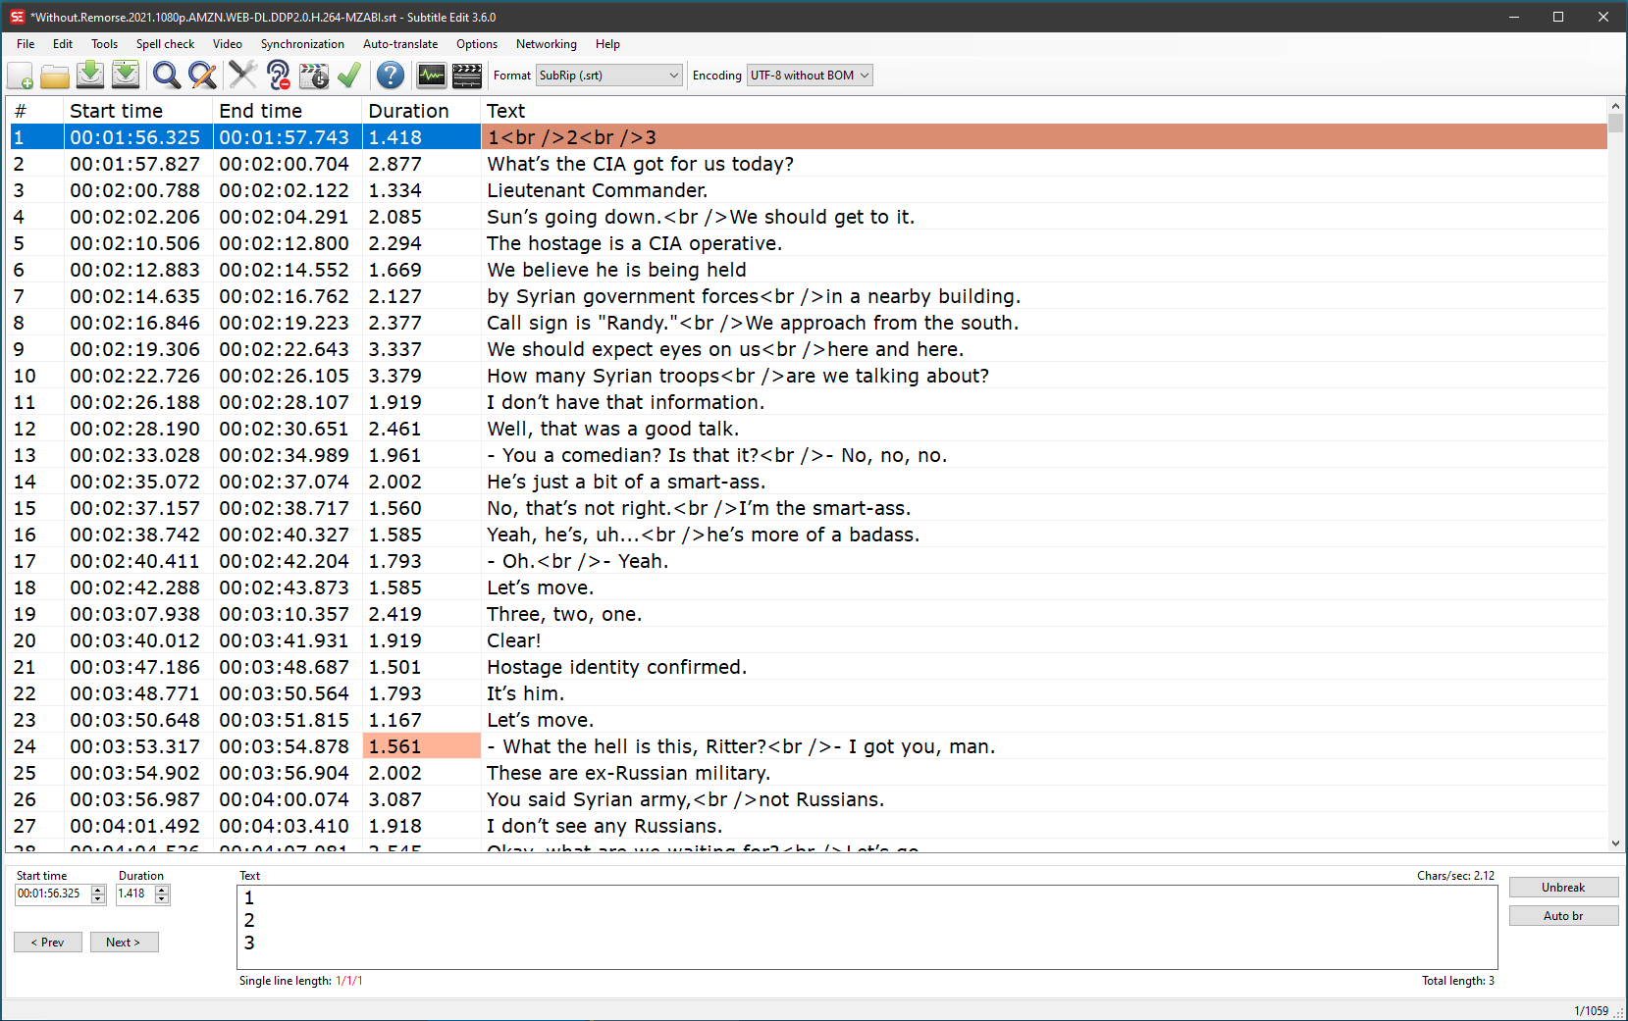Create a new subtitle file
The image size is (1628, 1021).
(x=20, y=75)
